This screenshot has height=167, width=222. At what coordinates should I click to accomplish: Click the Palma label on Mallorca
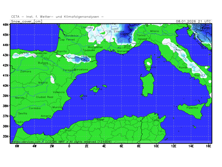(96, 89)
